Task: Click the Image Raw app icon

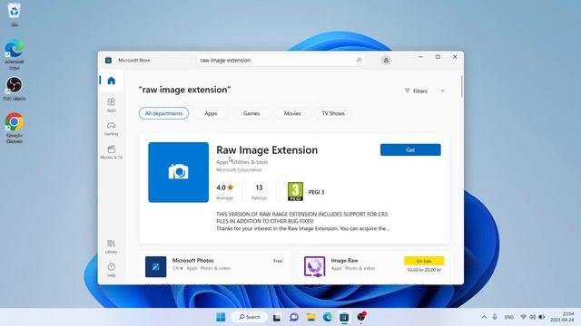Action: [315, 266]
